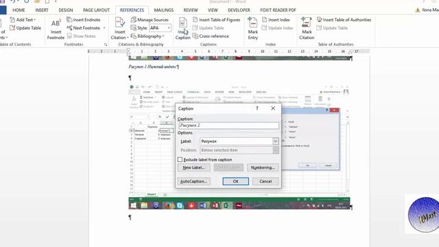The image size is (439, 247).
Task: Click Update Index
Action: coord(277,27)
